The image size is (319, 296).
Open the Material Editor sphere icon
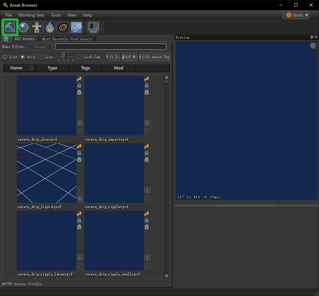tap(23, 27)
